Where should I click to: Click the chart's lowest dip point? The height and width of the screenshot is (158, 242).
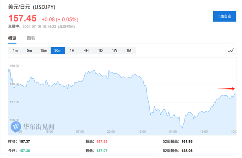(x=182, y=128)
